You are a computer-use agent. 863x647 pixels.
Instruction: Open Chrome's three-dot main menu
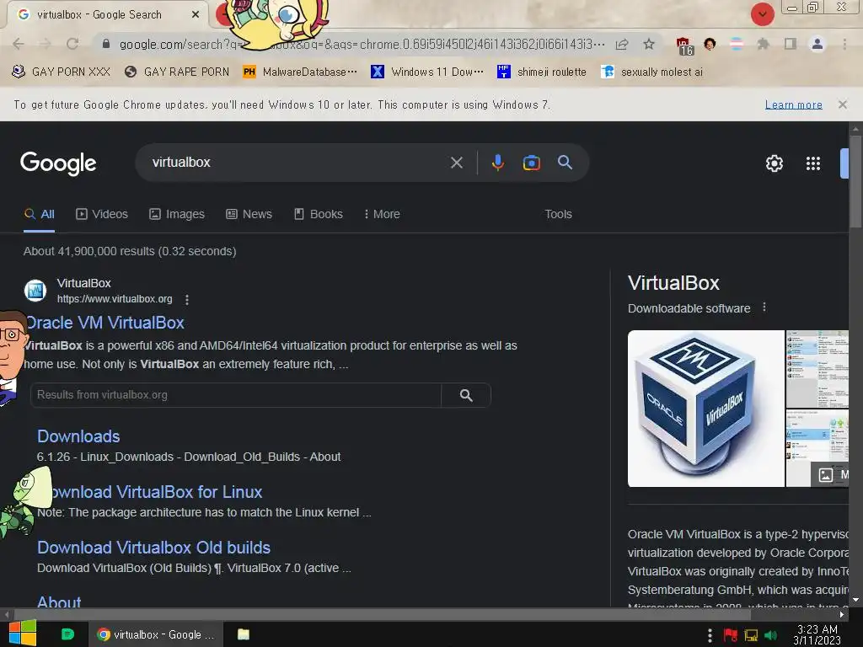844,44
